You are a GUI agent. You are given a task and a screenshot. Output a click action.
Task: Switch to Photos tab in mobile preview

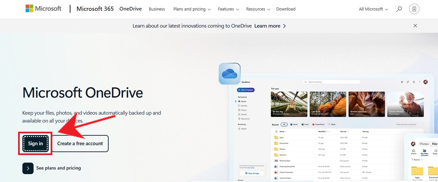tap(424, 144)
